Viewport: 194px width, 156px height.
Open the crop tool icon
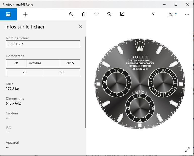coord(122,14)
